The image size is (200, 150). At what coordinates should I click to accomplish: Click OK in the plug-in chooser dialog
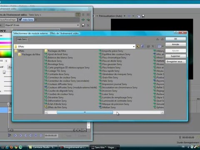[x=175, y=39]
